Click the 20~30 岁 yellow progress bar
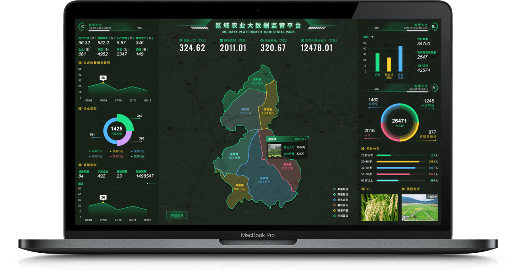The height and width of the screenshot is (275, 516). point(398,162)
